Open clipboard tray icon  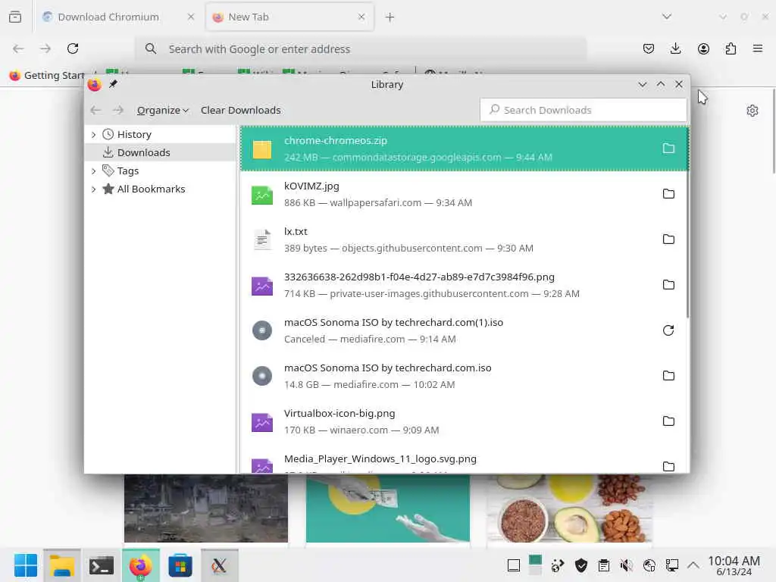(603, 565)
